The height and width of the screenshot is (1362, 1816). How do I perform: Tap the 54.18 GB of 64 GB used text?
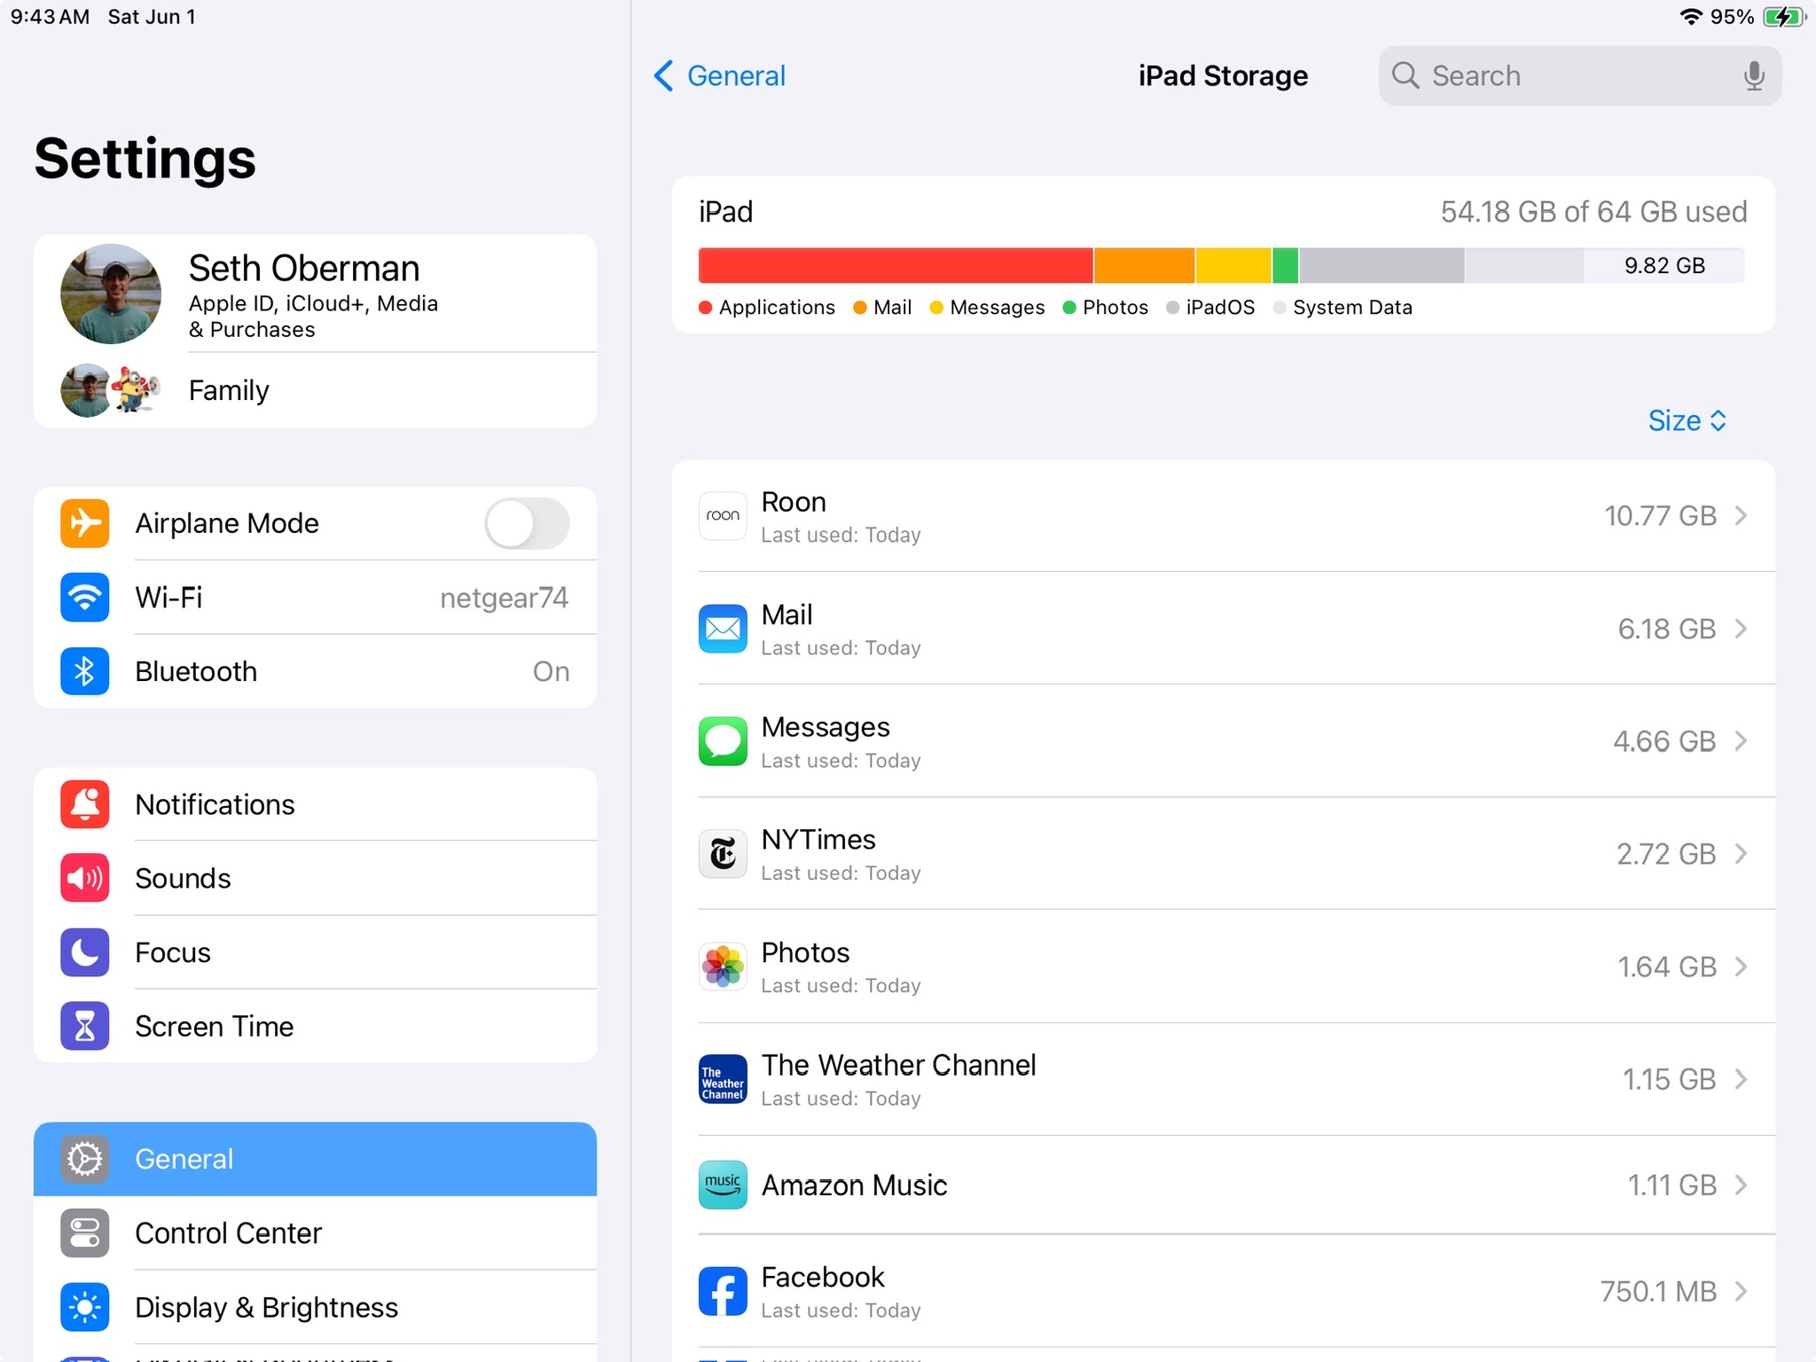pyautogui.click(x=1593, y=212)
